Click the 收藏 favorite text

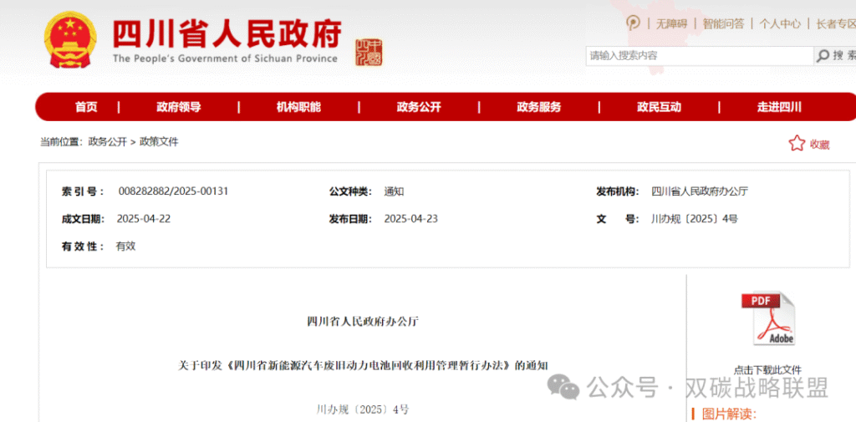pyautogui.click(x=819, y=145)
